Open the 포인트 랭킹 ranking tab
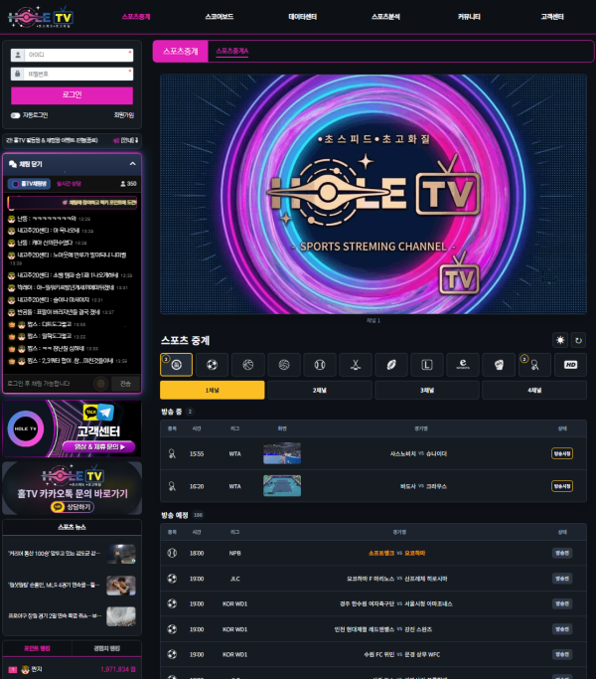This screenshot has height=679, width=596. (x=37, y=648)
